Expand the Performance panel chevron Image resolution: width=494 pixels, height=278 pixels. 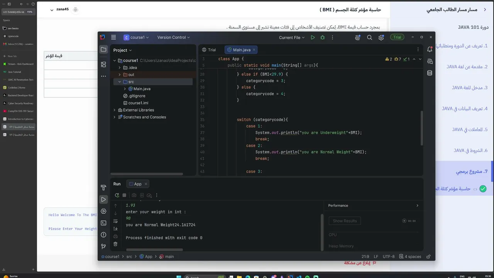pos(417,205)
